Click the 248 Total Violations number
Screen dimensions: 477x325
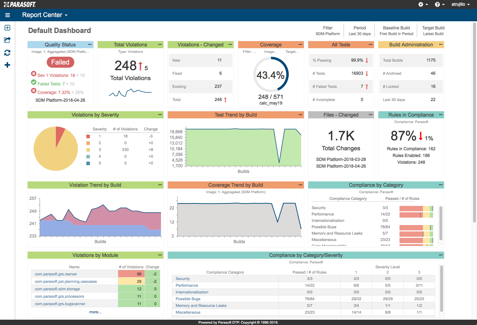[126, 66]
